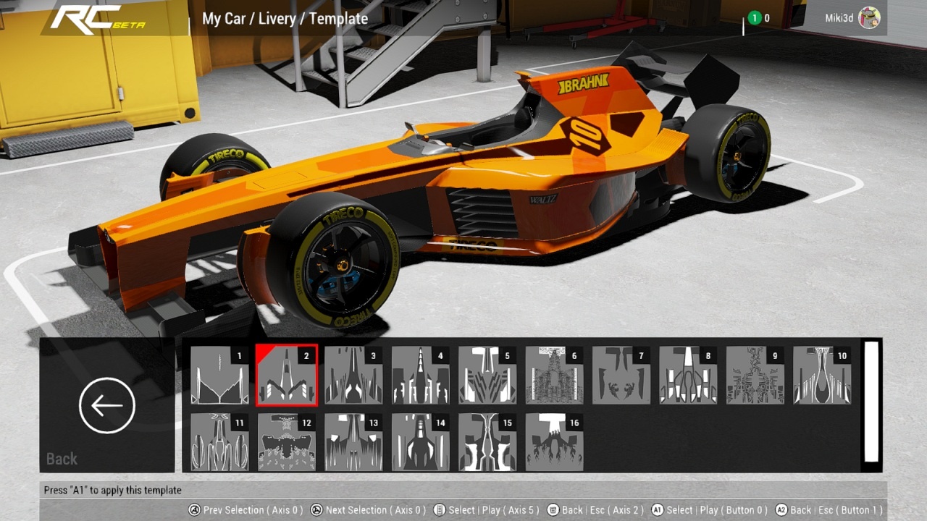Image resolution: width=927 pixels, height=521 pixels.
Task: Select livery template 14
Action: (420, 441)
